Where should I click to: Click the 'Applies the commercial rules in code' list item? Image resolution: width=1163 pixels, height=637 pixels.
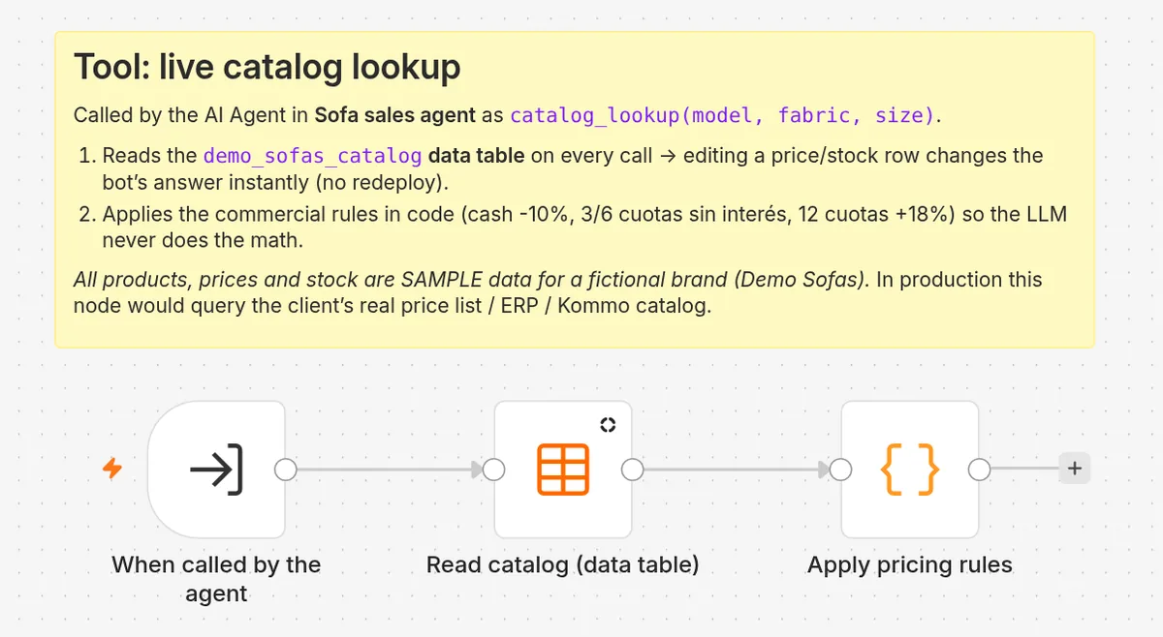click(584, 226)
